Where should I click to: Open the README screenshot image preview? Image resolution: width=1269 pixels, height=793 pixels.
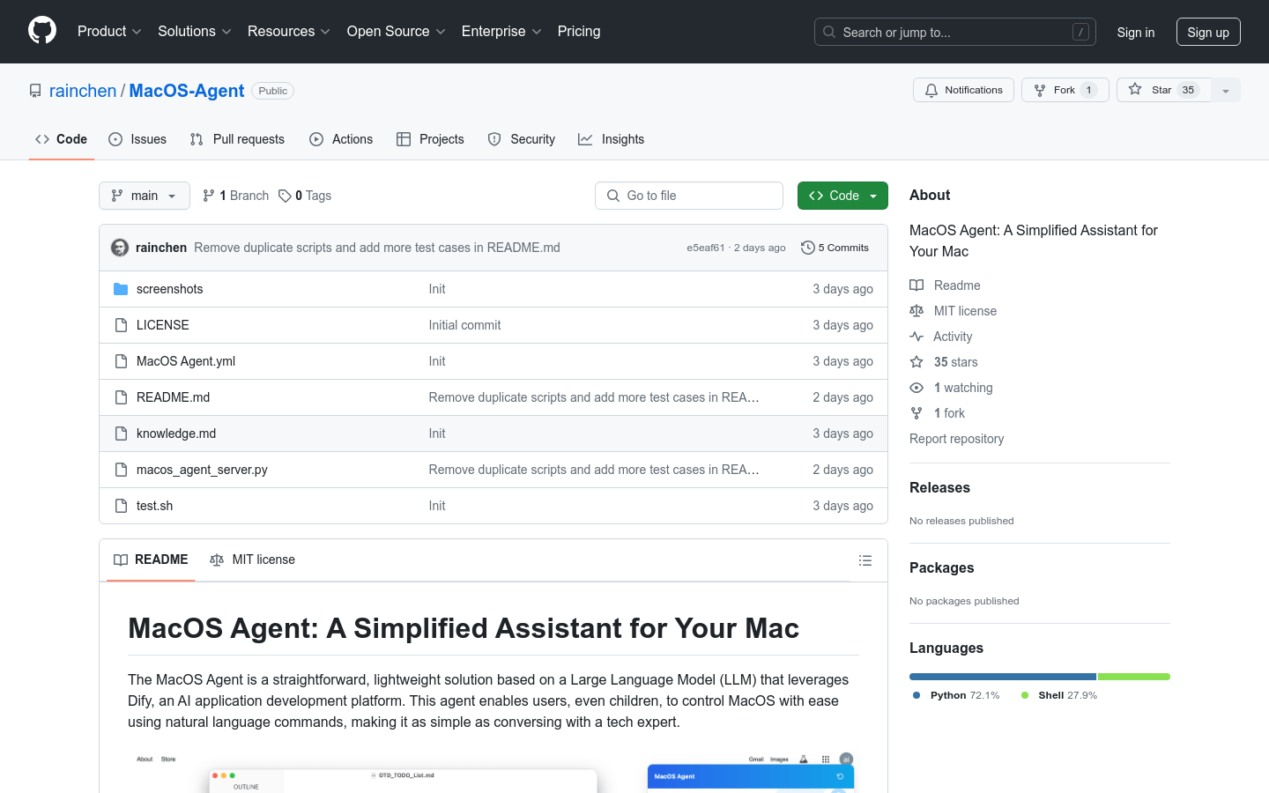(x=493, y=773)
